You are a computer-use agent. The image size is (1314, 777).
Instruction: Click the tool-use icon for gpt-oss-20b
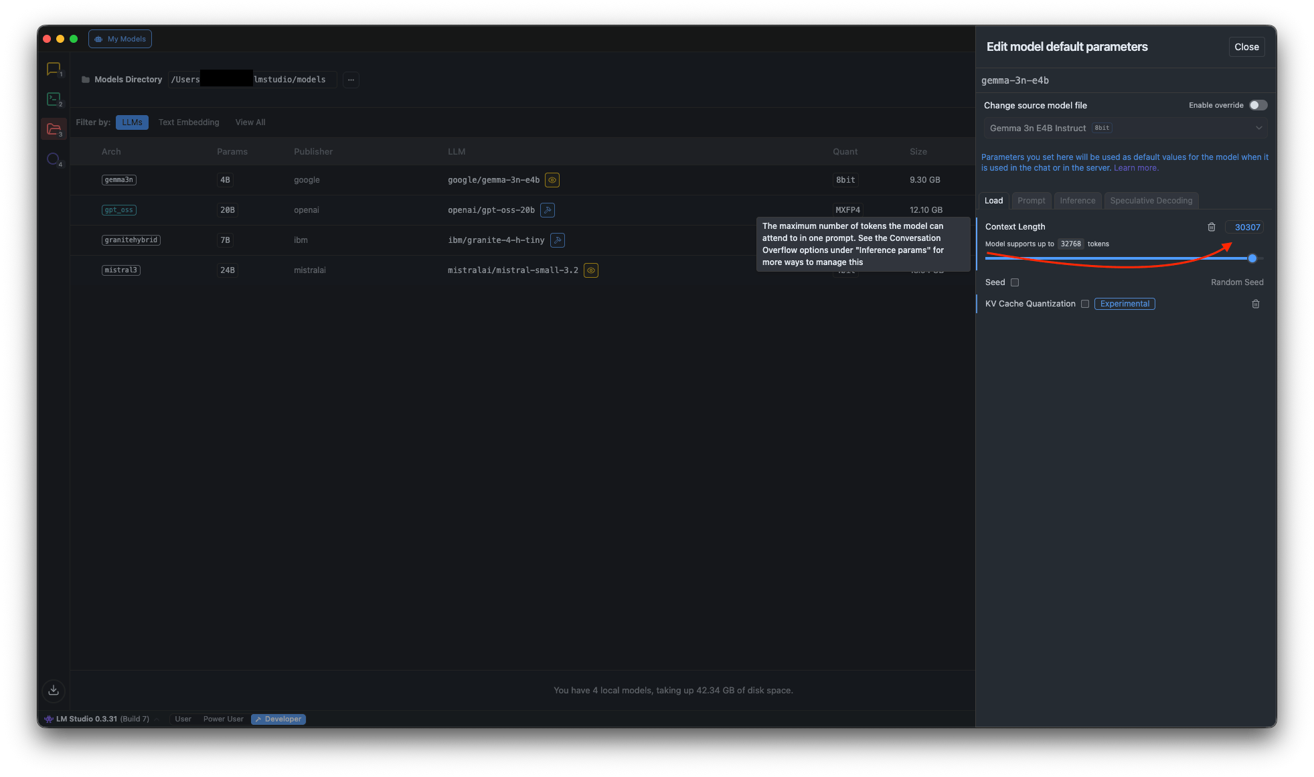[x=548, y=210]
